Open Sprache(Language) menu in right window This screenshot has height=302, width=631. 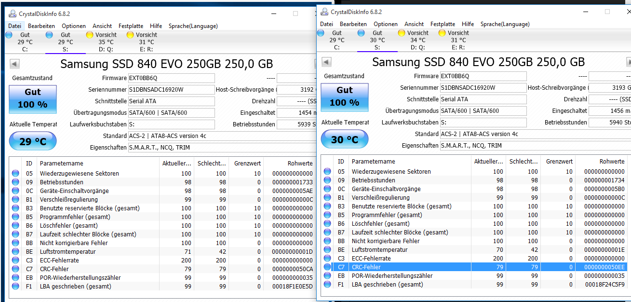tap(505, 24)
